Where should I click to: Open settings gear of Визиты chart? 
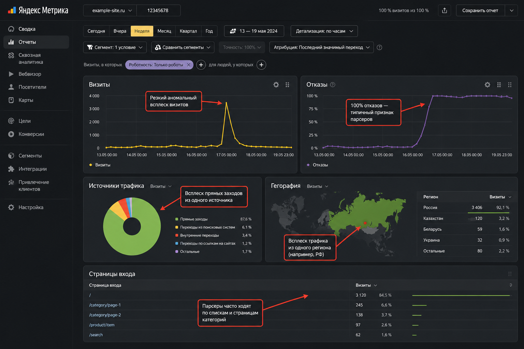(x=276, y=85)
